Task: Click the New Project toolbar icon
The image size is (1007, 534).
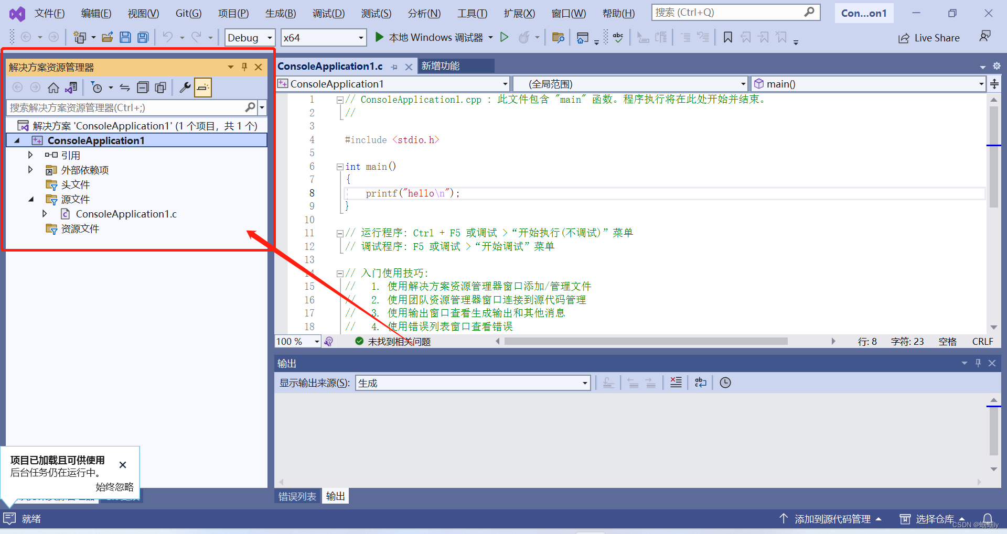Action: (80, 37)
